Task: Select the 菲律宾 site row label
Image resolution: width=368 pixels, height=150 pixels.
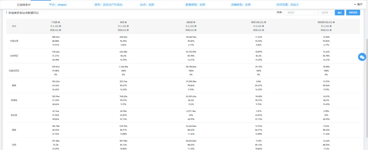Action: point(14,100)
